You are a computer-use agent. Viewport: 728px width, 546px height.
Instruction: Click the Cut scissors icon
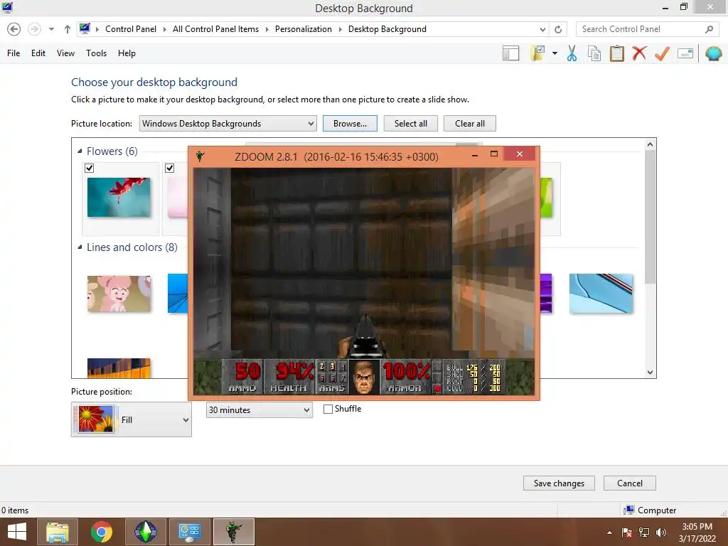click(x=572, y=53)
